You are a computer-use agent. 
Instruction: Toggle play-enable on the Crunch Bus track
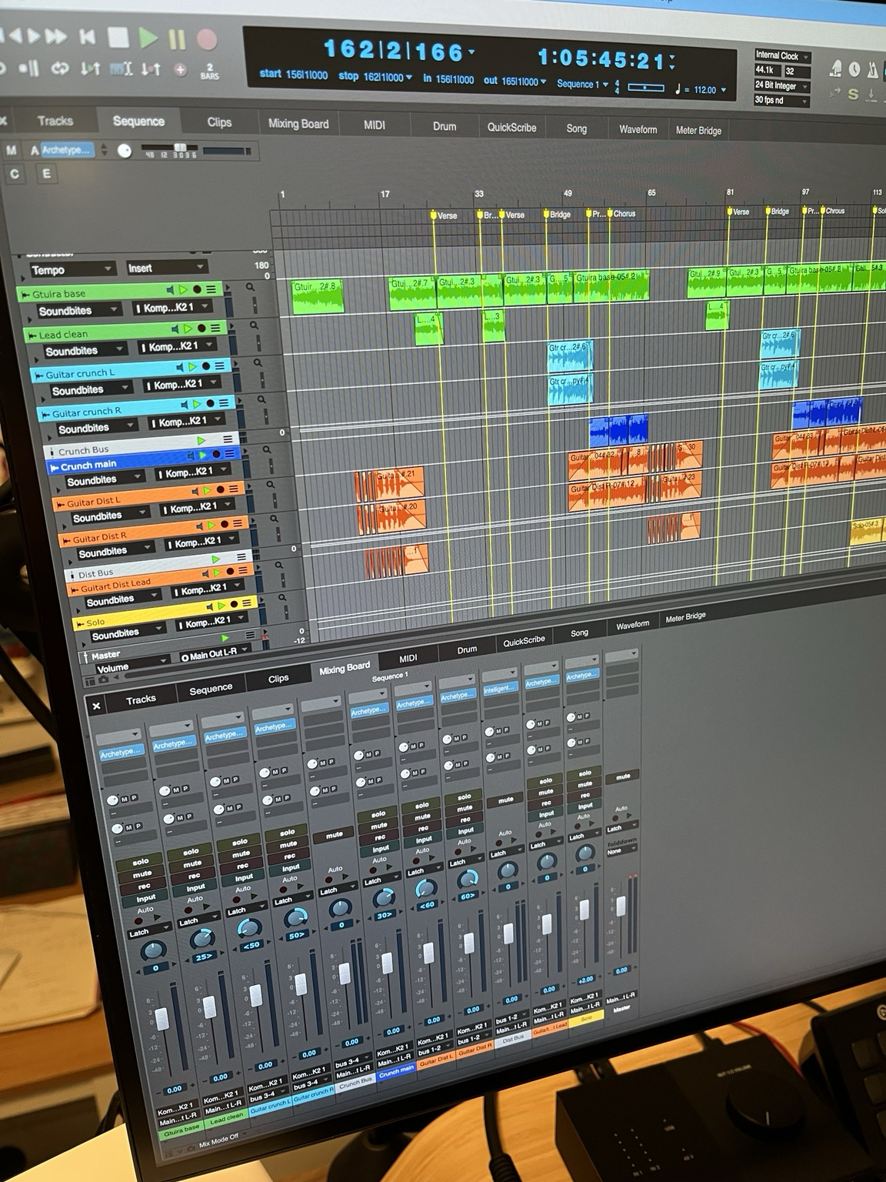[x=202, y=440]
